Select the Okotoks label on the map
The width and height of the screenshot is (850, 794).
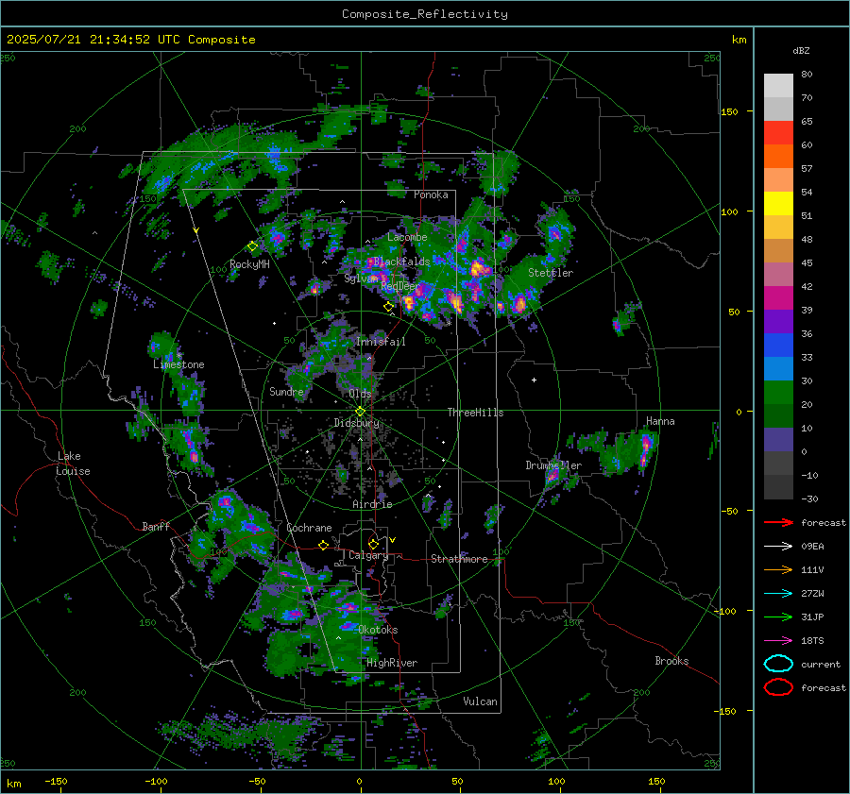pos(378,630)
